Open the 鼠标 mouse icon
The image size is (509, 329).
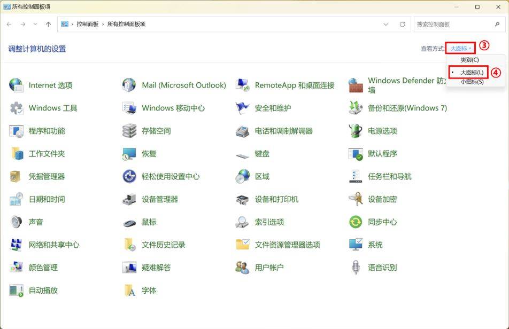coord(129,223)
